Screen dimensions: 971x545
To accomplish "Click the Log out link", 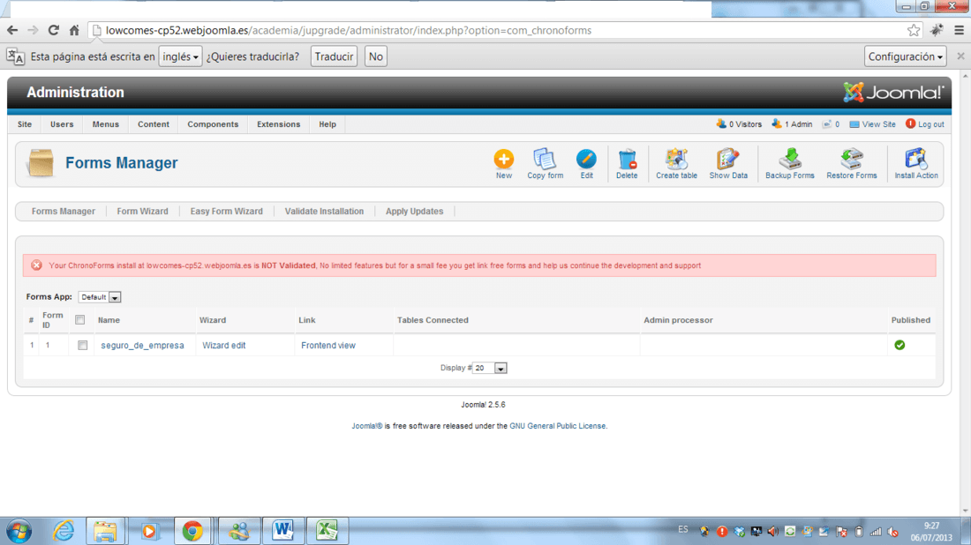I will tap(925, 124).
